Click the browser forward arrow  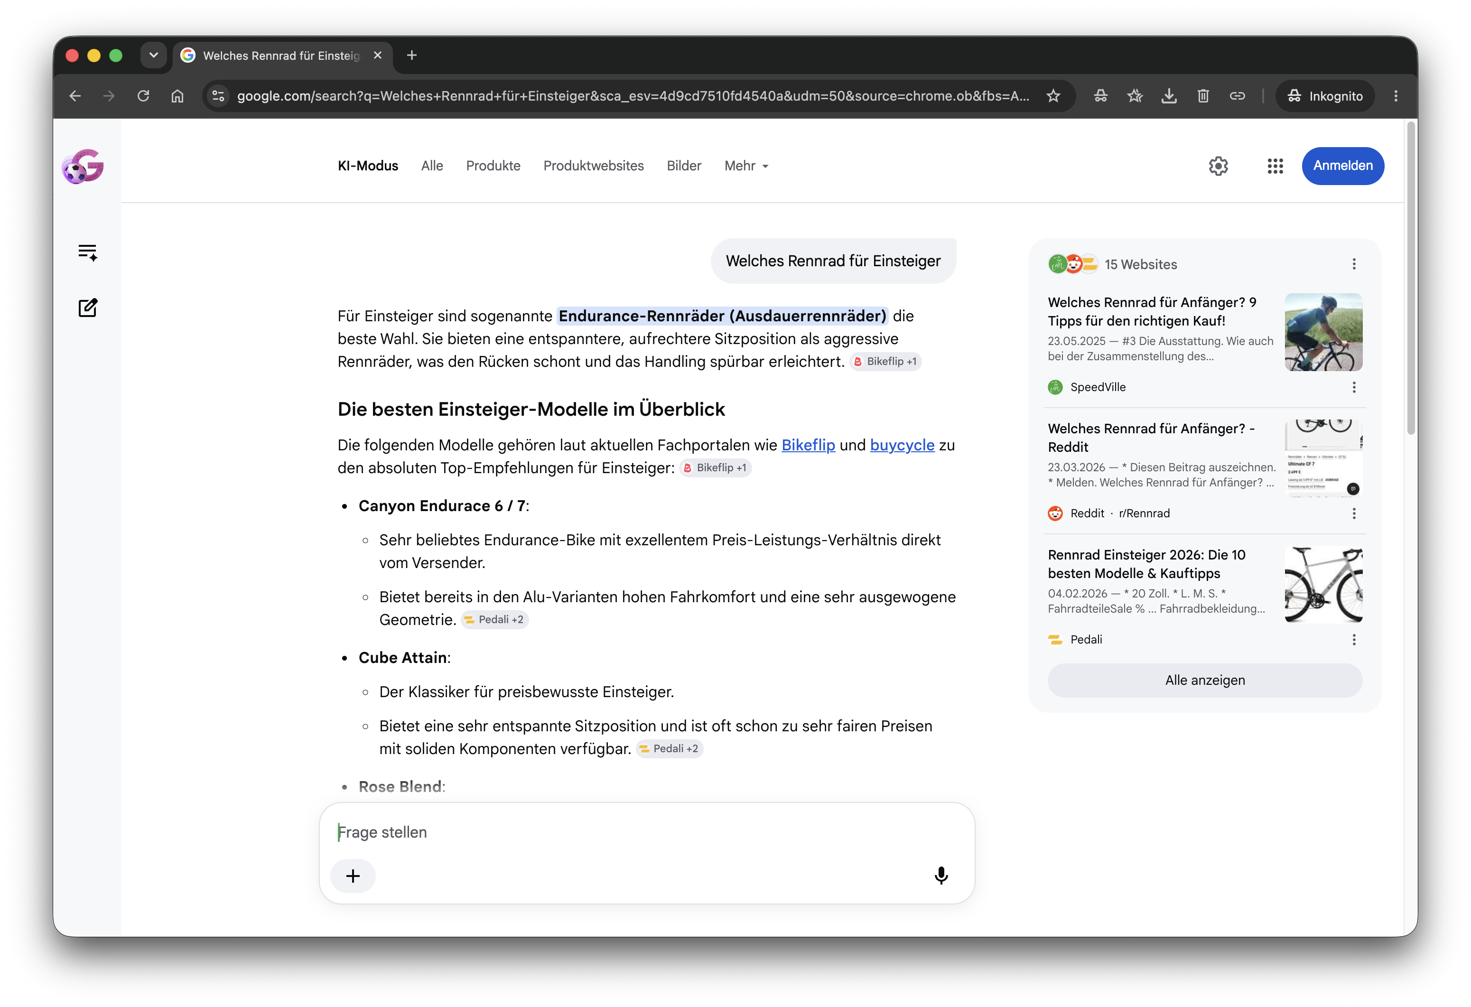(x=109, y=95)
